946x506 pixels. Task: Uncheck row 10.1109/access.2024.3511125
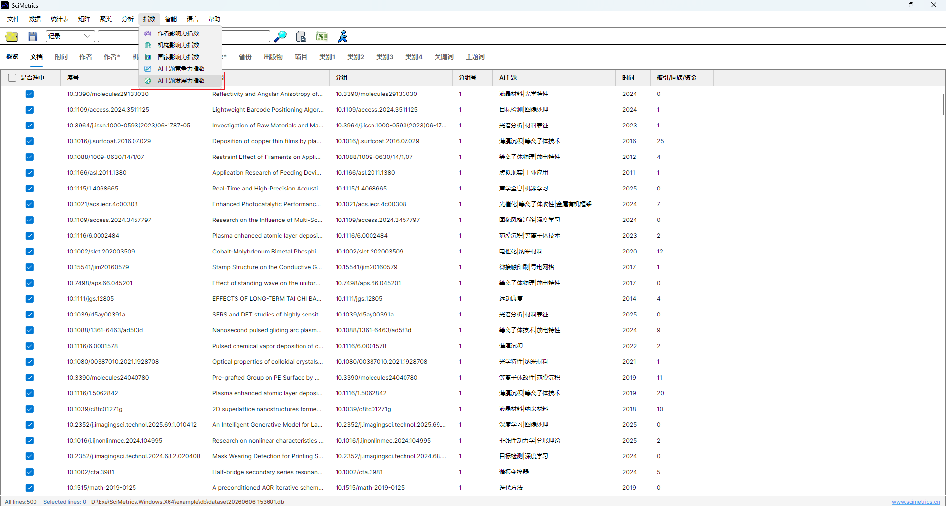(x=30, y=110)
